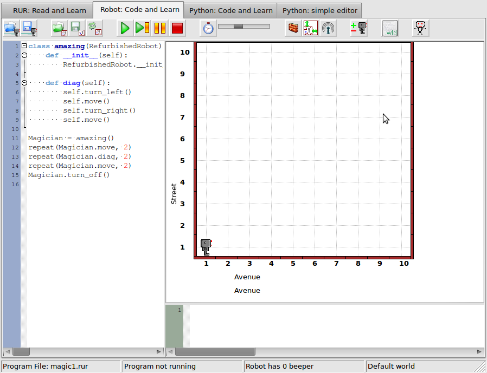This screenshot has height=373, width=487.
Task: Save the robot program file
Action: (29, 28)
